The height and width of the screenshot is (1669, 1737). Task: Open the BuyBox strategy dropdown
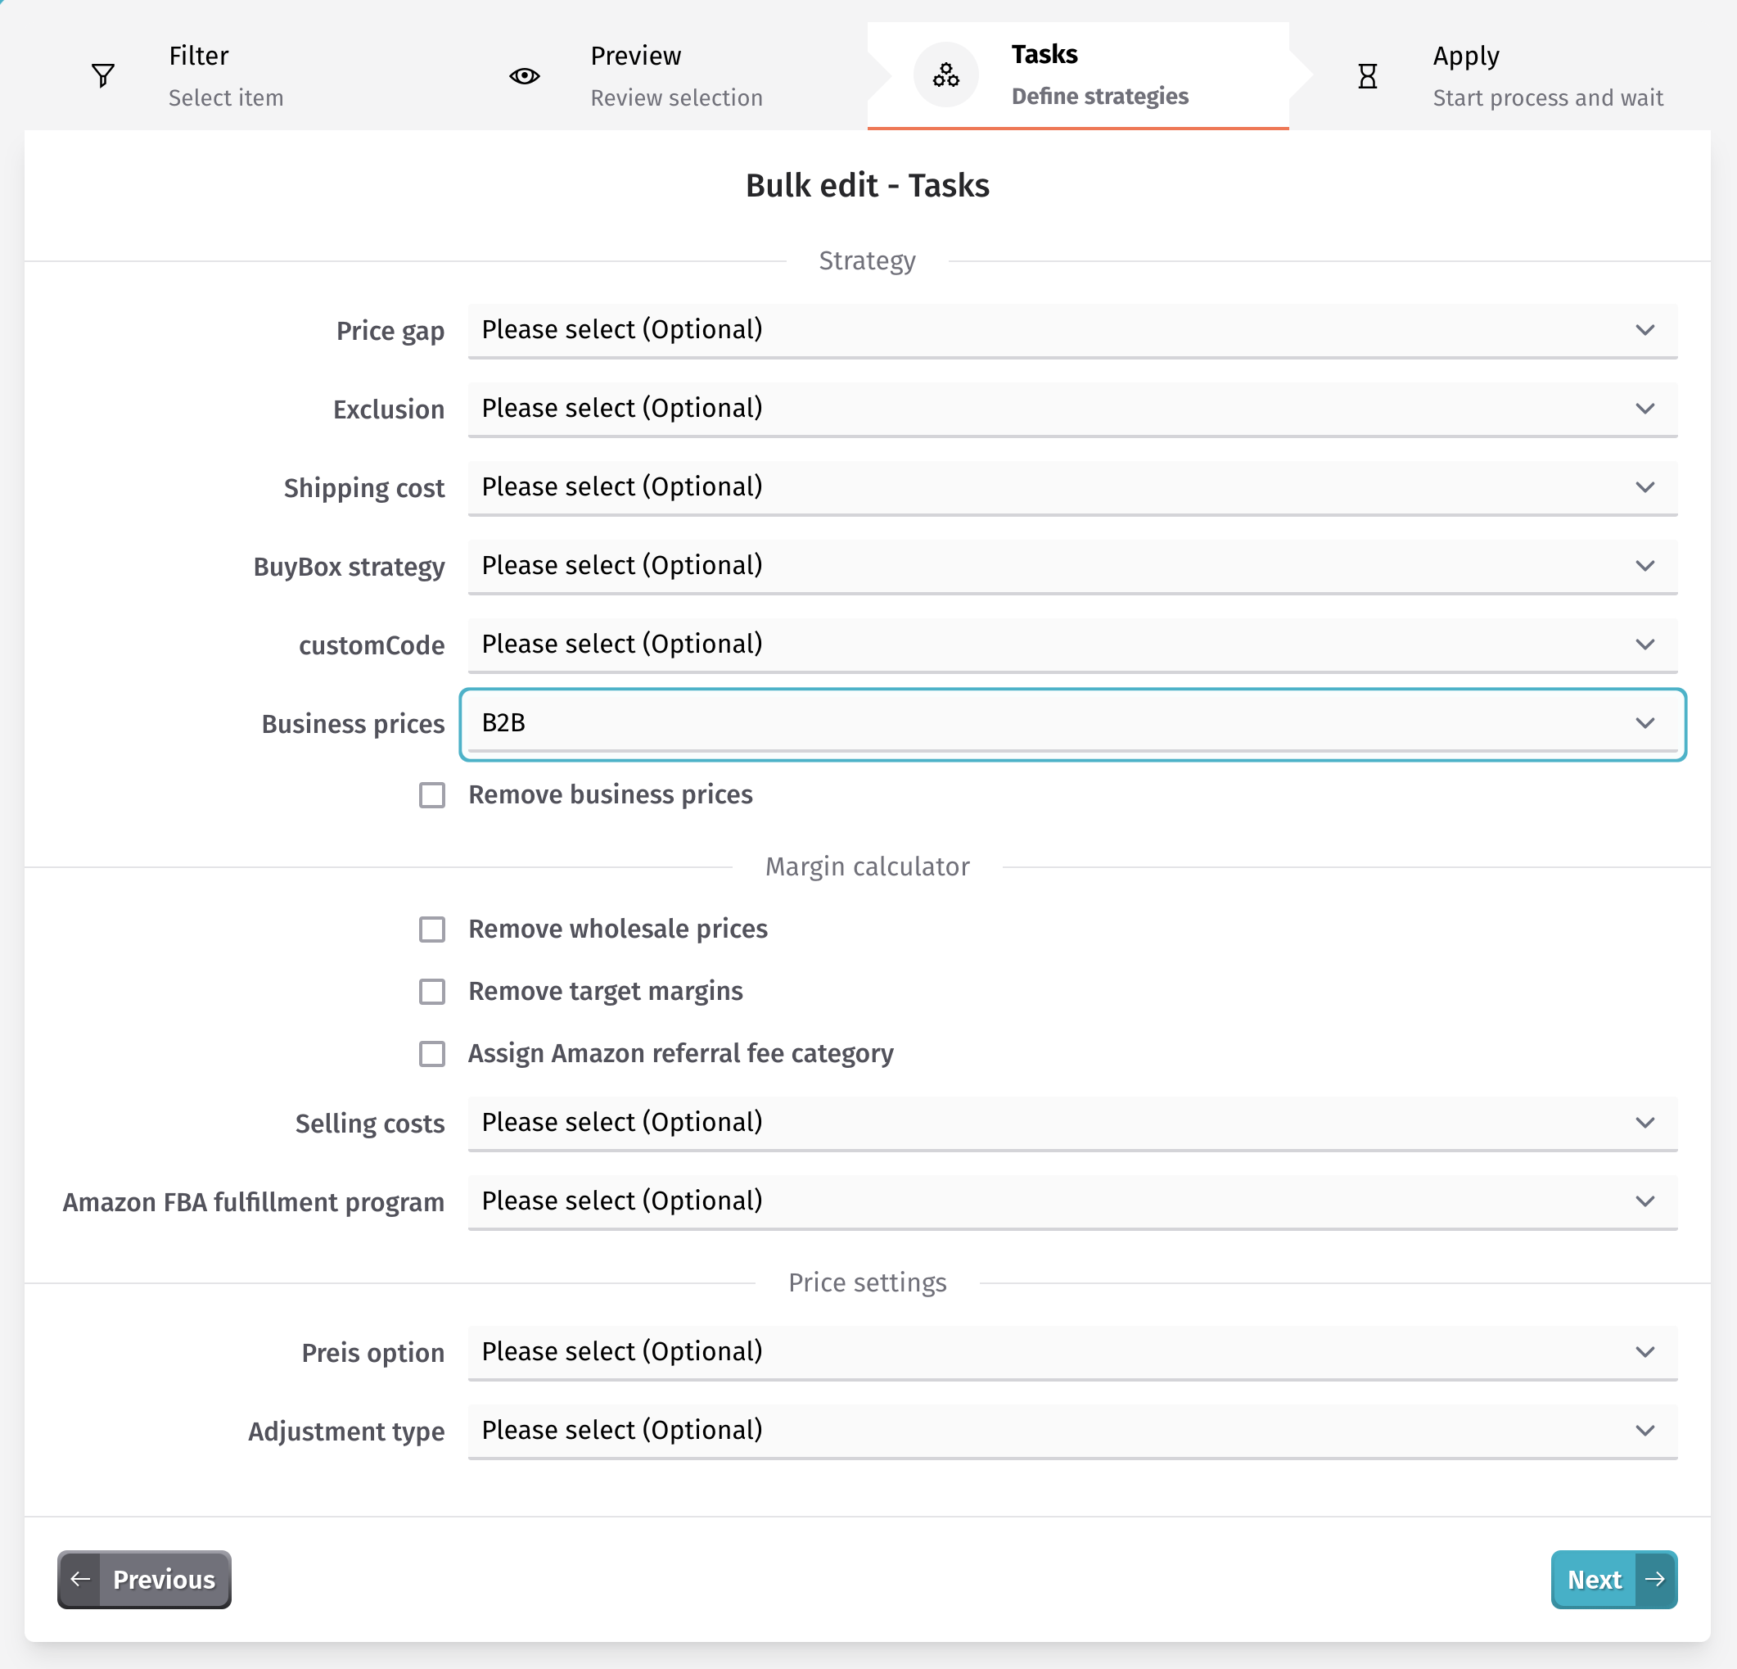[1072, 566]
